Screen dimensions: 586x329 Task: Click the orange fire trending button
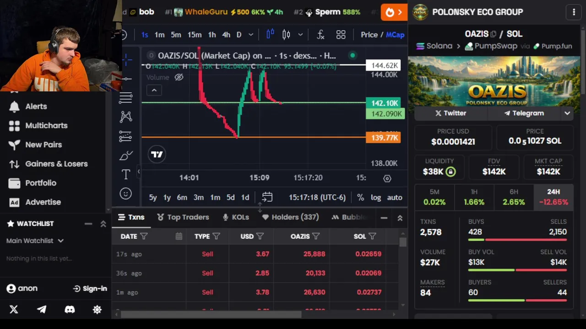point(394,12)
